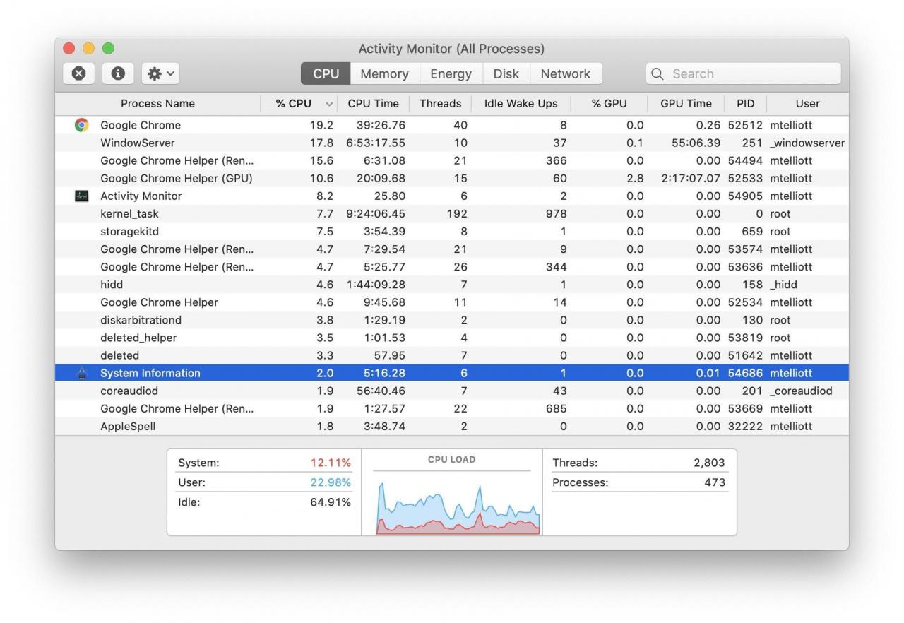Click the window title Activity Monitor (All Processes)
Screen dimensions: 904x623
click(x=451, y=49)
